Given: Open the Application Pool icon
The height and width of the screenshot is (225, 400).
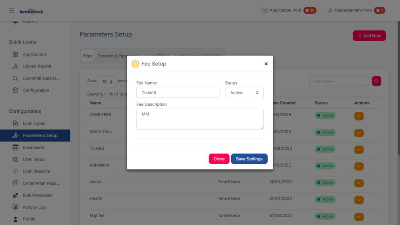Looking at the screenshot, I should [x=264, y=11].
